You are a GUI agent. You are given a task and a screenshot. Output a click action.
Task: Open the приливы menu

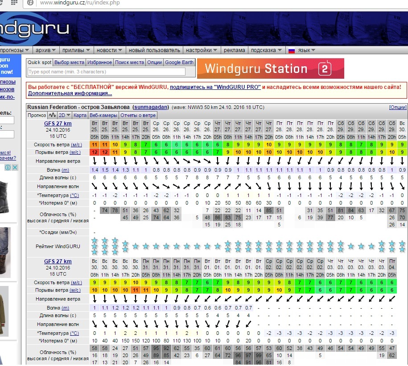pos(76,50)
